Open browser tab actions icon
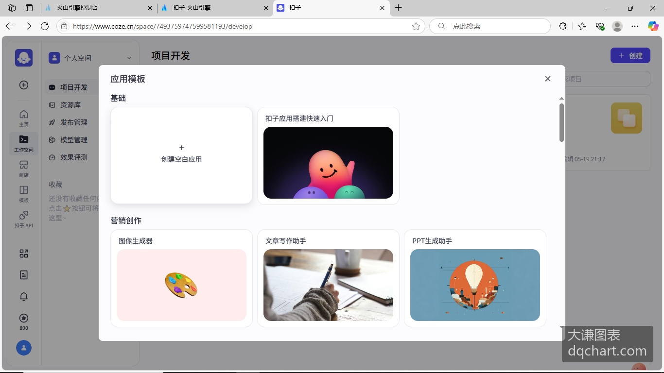 coord(29,8)
